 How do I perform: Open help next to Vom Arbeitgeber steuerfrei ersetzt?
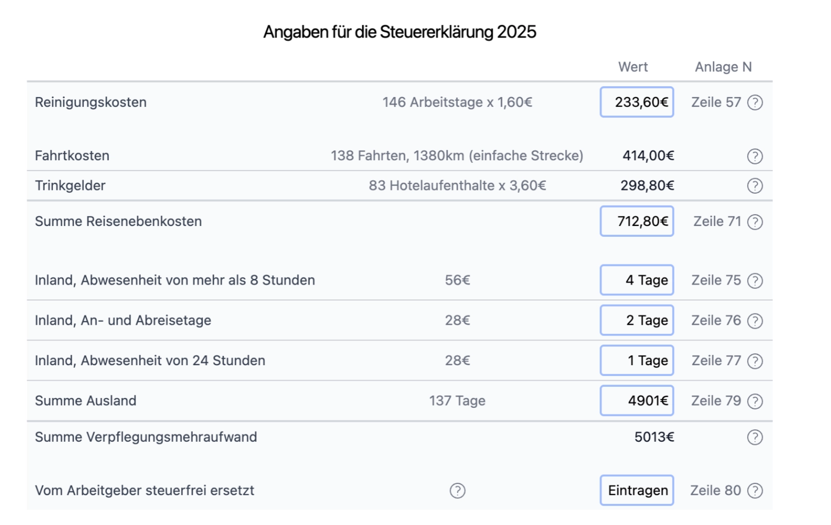(x=457, y=491)
